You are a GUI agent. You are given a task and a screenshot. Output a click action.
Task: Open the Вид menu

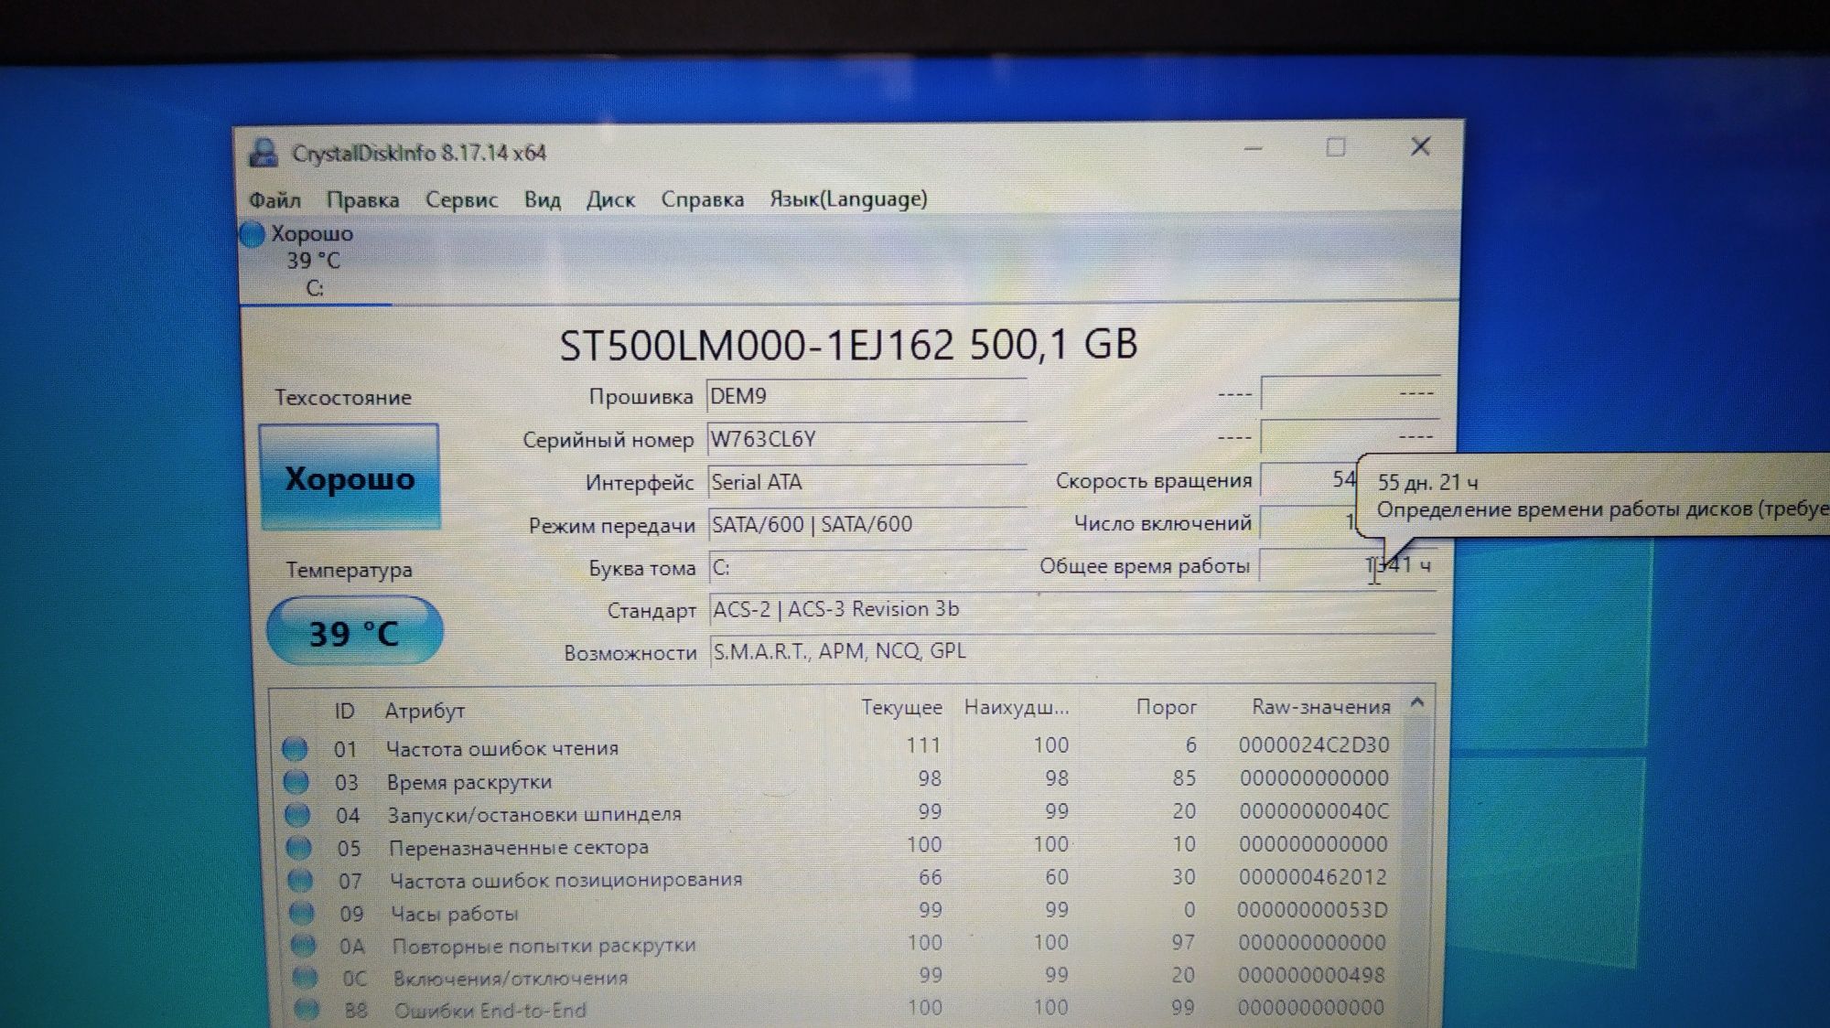(x=542, y=199)
